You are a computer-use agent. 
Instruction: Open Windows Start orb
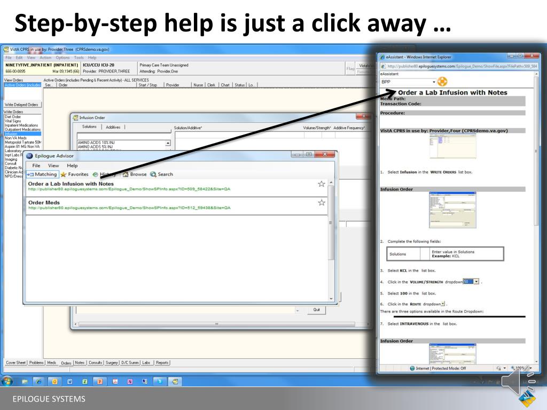click(x=6, y=381)
